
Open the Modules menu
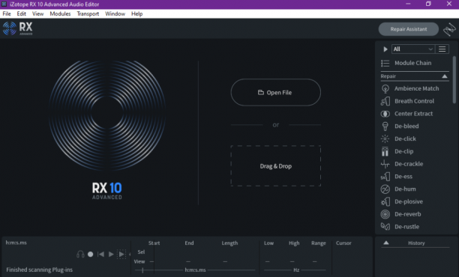(x=60, y=13)
